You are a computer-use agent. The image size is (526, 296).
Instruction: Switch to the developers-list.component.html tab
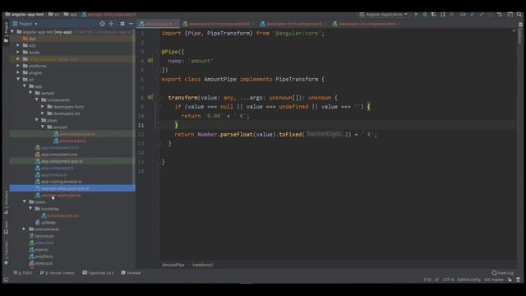[366, 24]
